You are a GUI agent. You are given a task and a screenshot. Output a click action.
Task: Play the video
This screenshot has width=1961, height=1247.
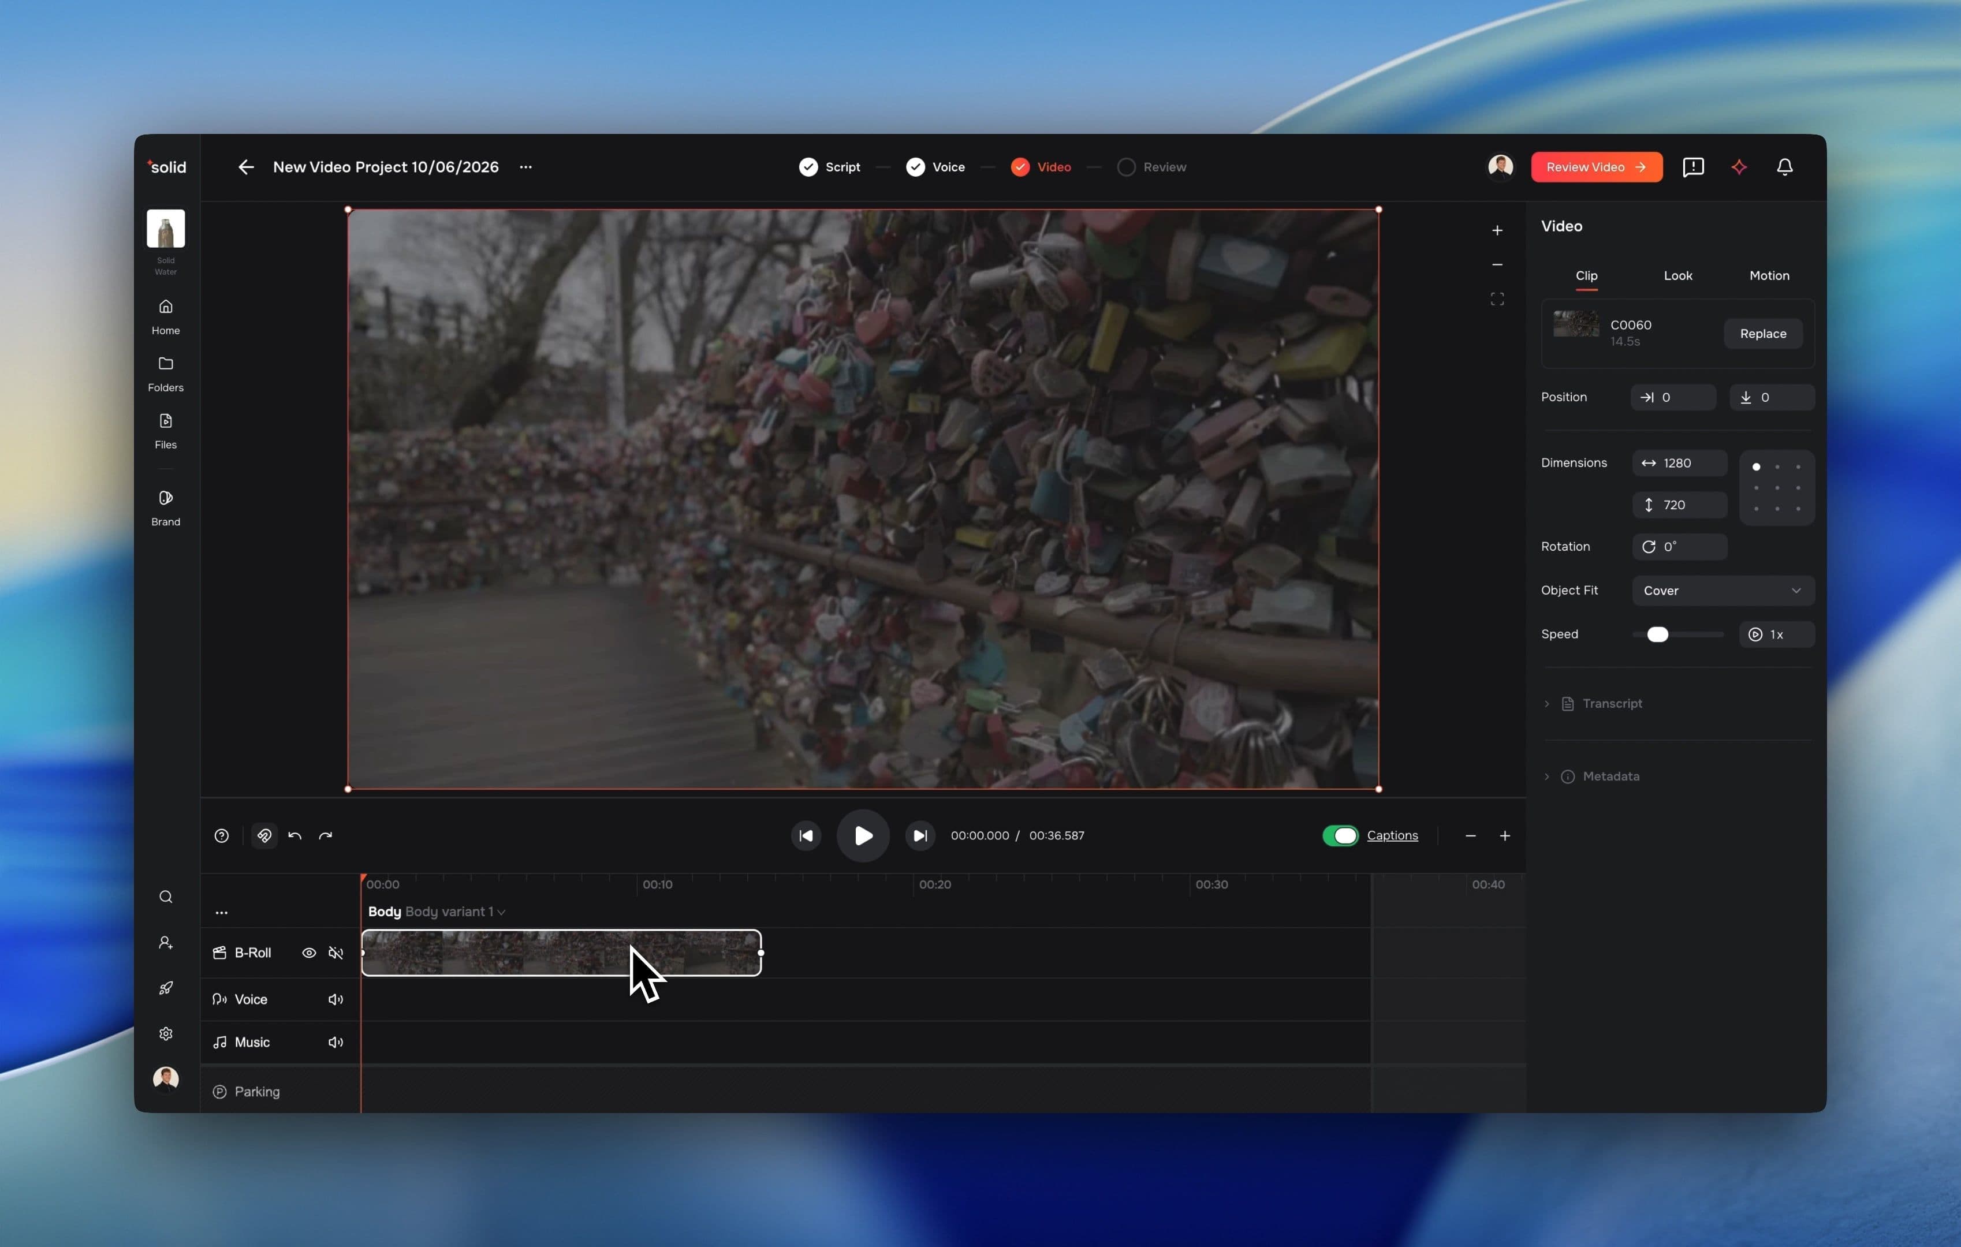point(863,836)
